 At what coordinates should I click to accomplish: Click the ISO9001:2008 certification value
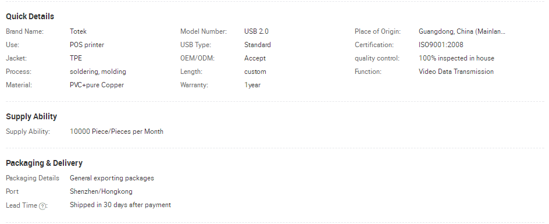tap(441, 45)
